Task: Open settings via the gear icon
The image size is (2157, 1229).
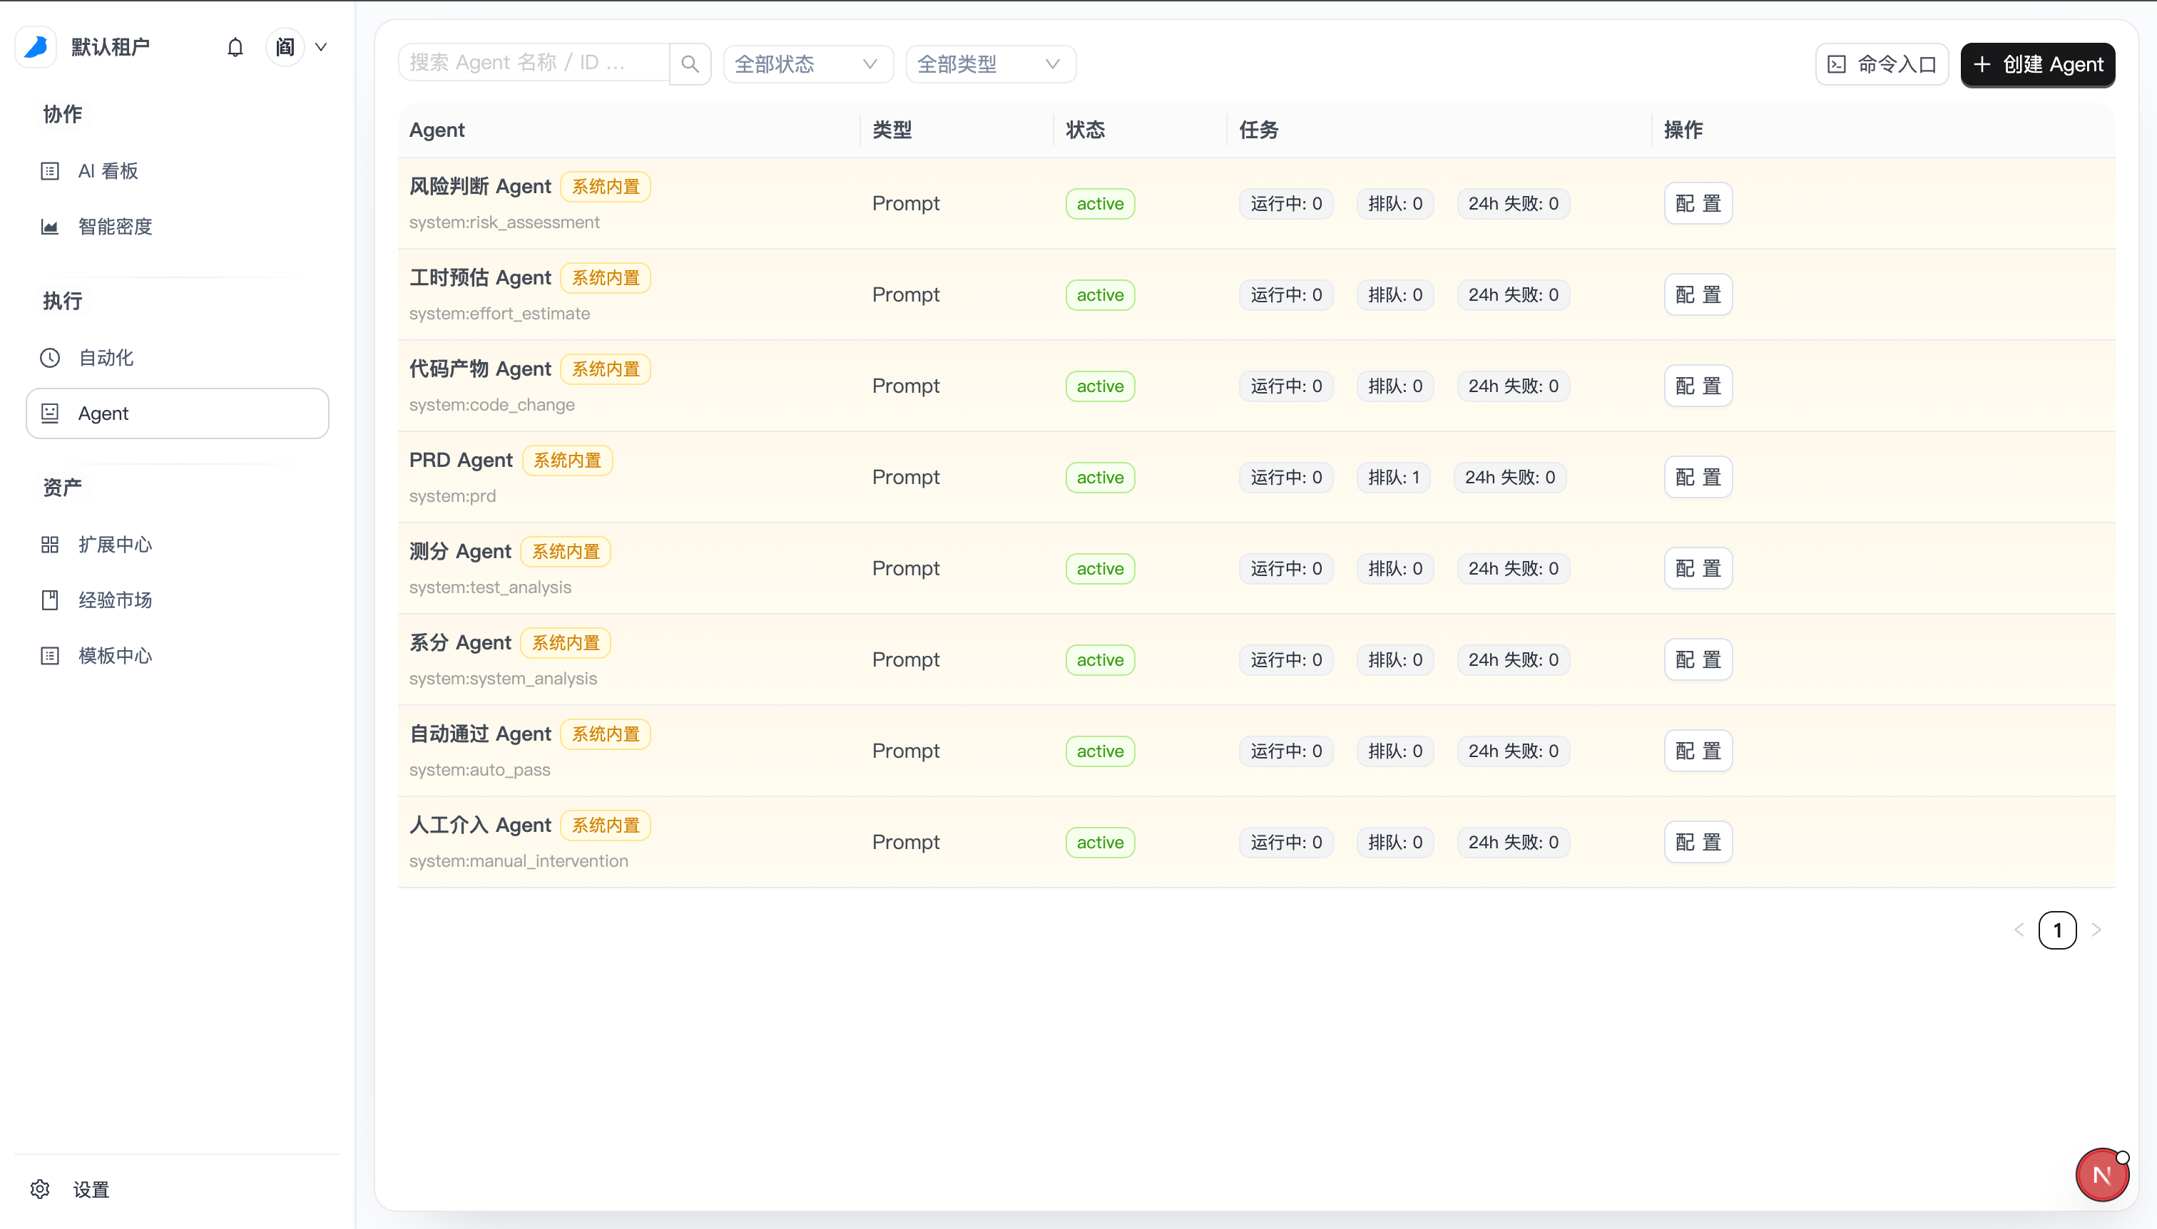Action: [x=40, y=1188]
